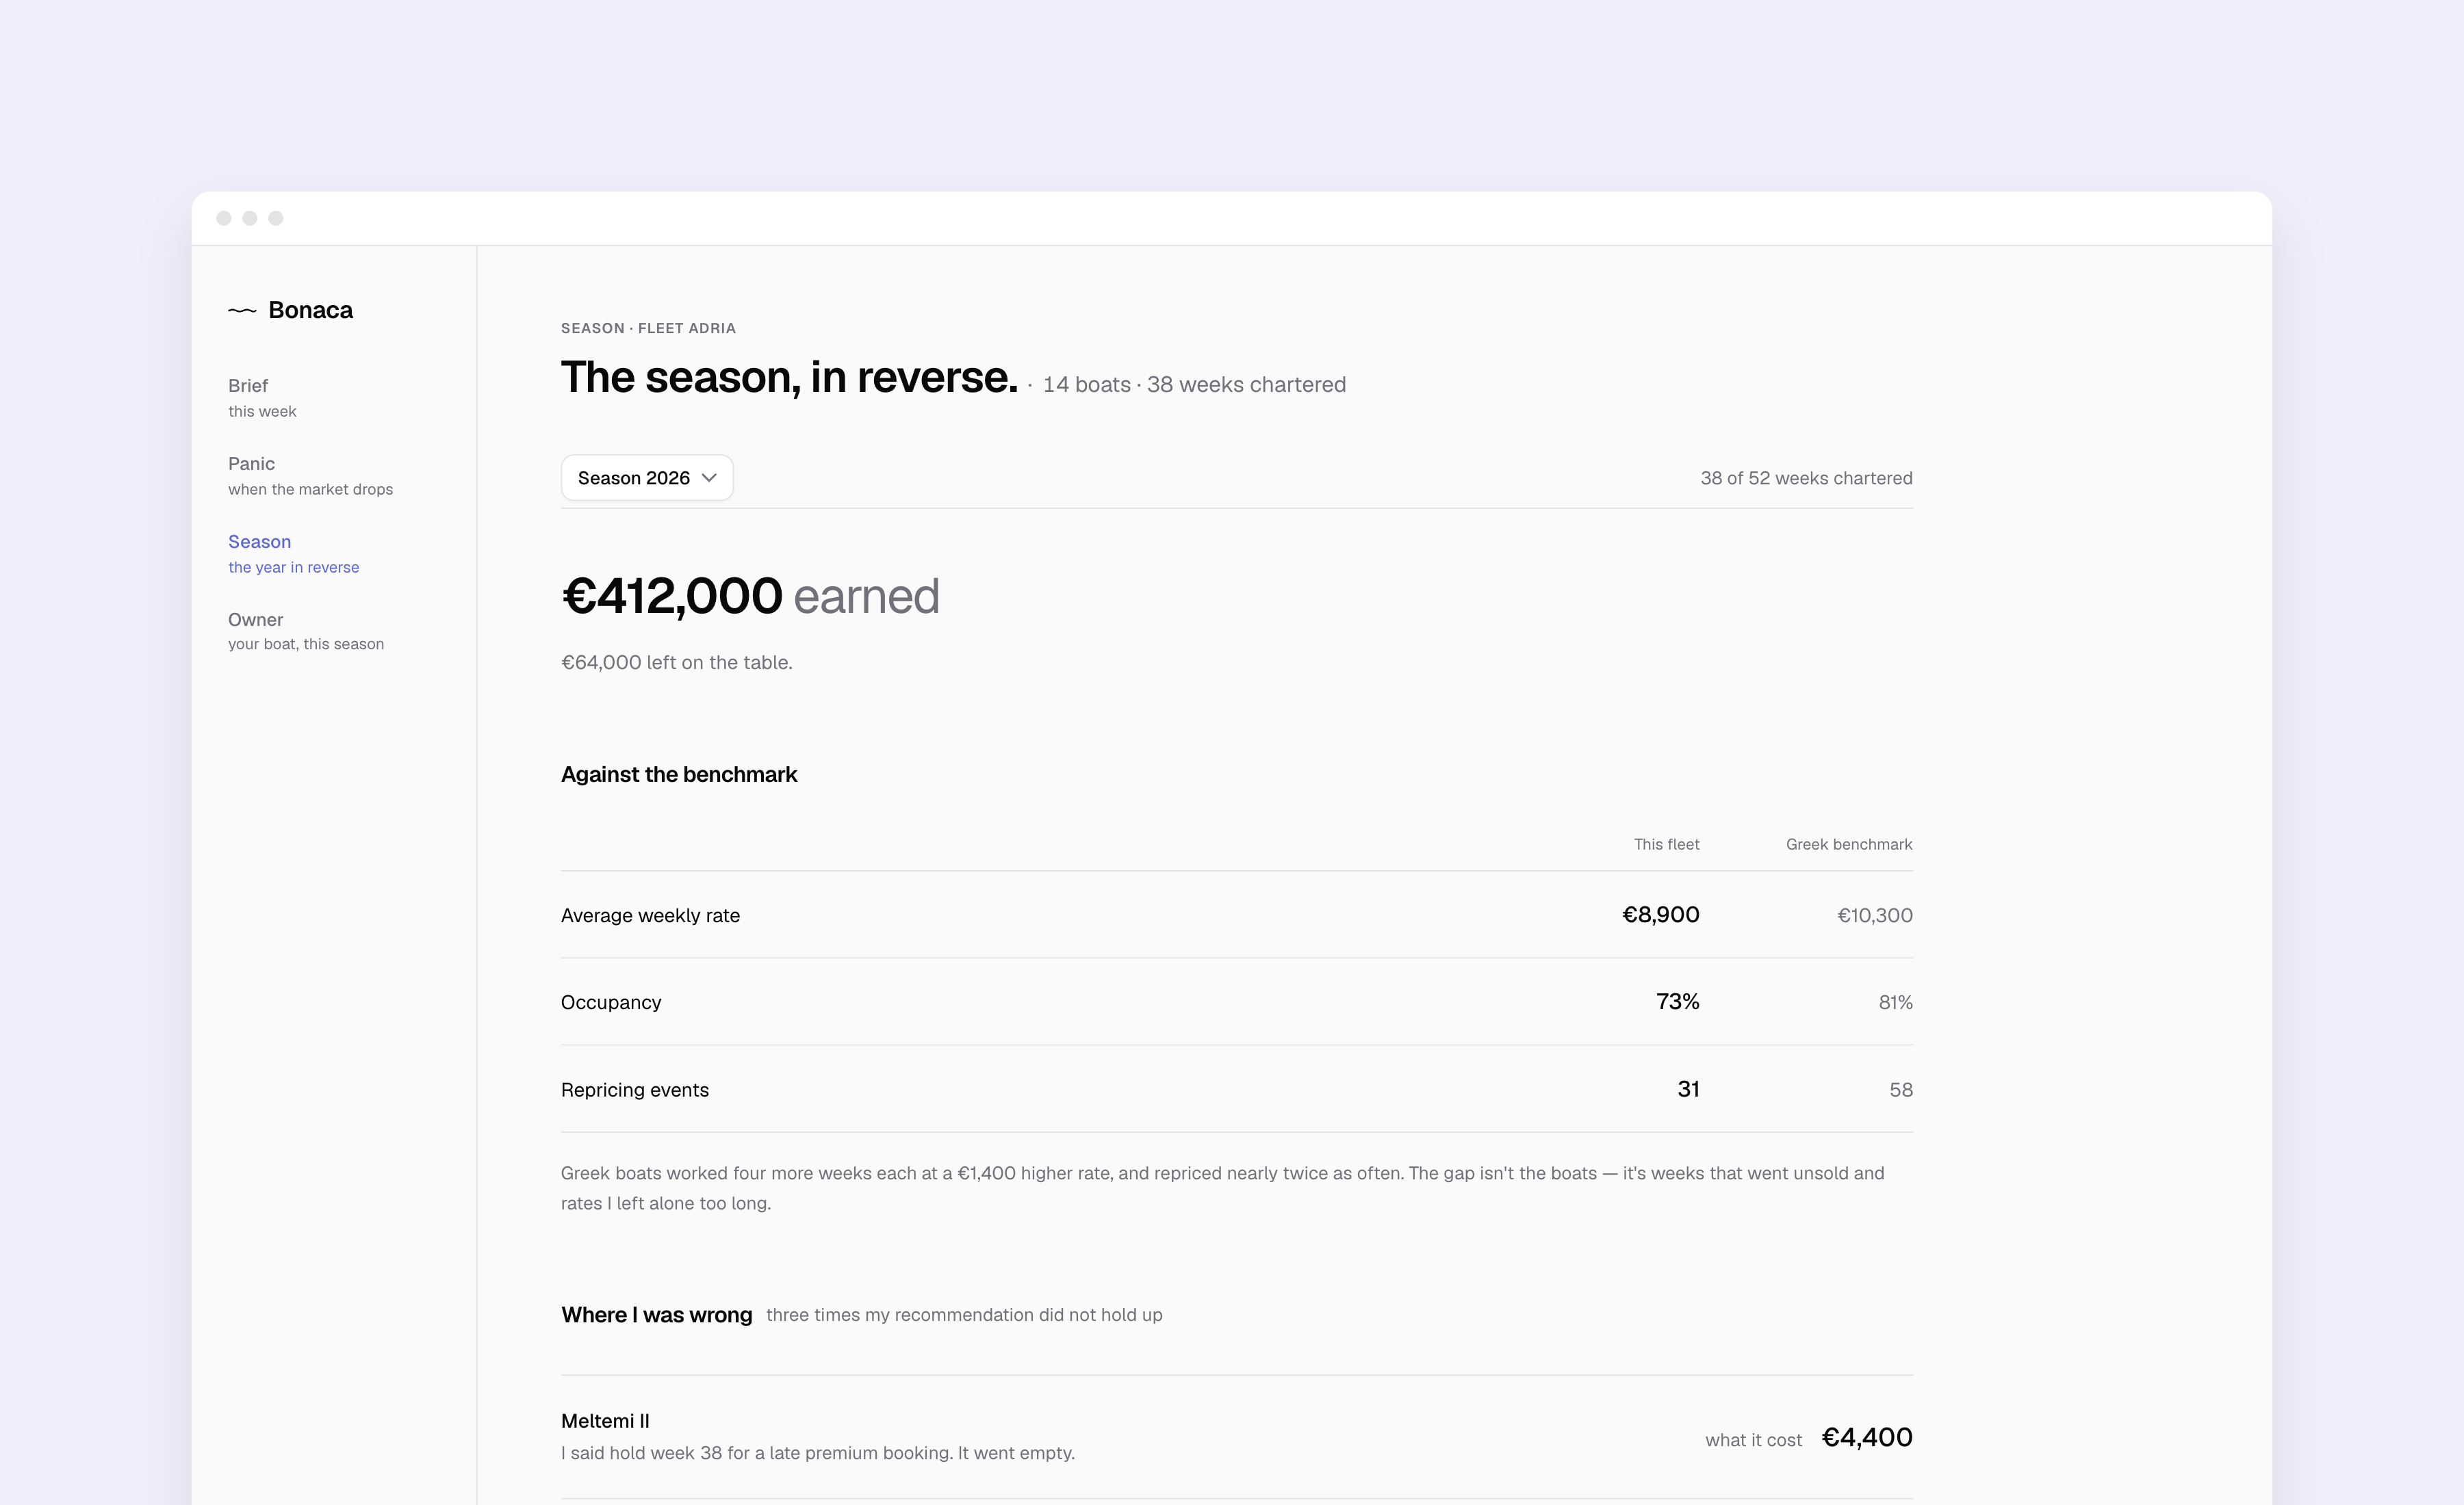Open the Season 2026 dropdown
2464x1505 pixels.
tap(647, 477)
